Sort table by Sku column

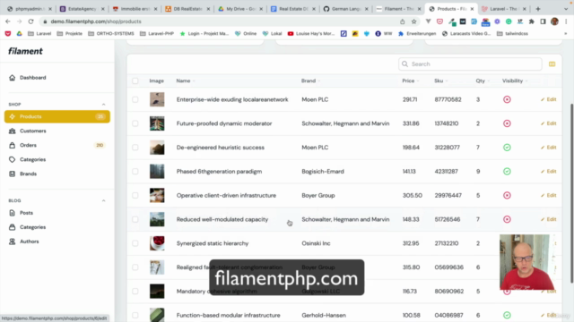coord(441,80)
